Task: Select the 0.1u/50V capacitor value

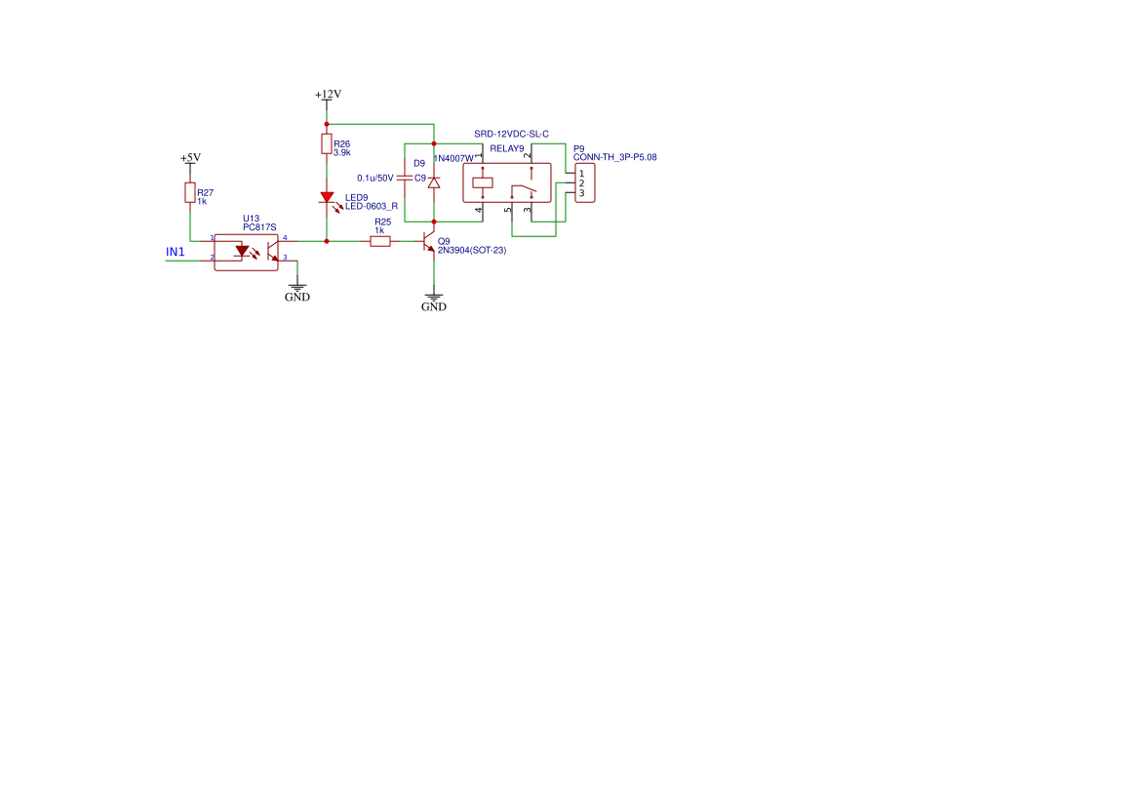Action: [375, 179]
